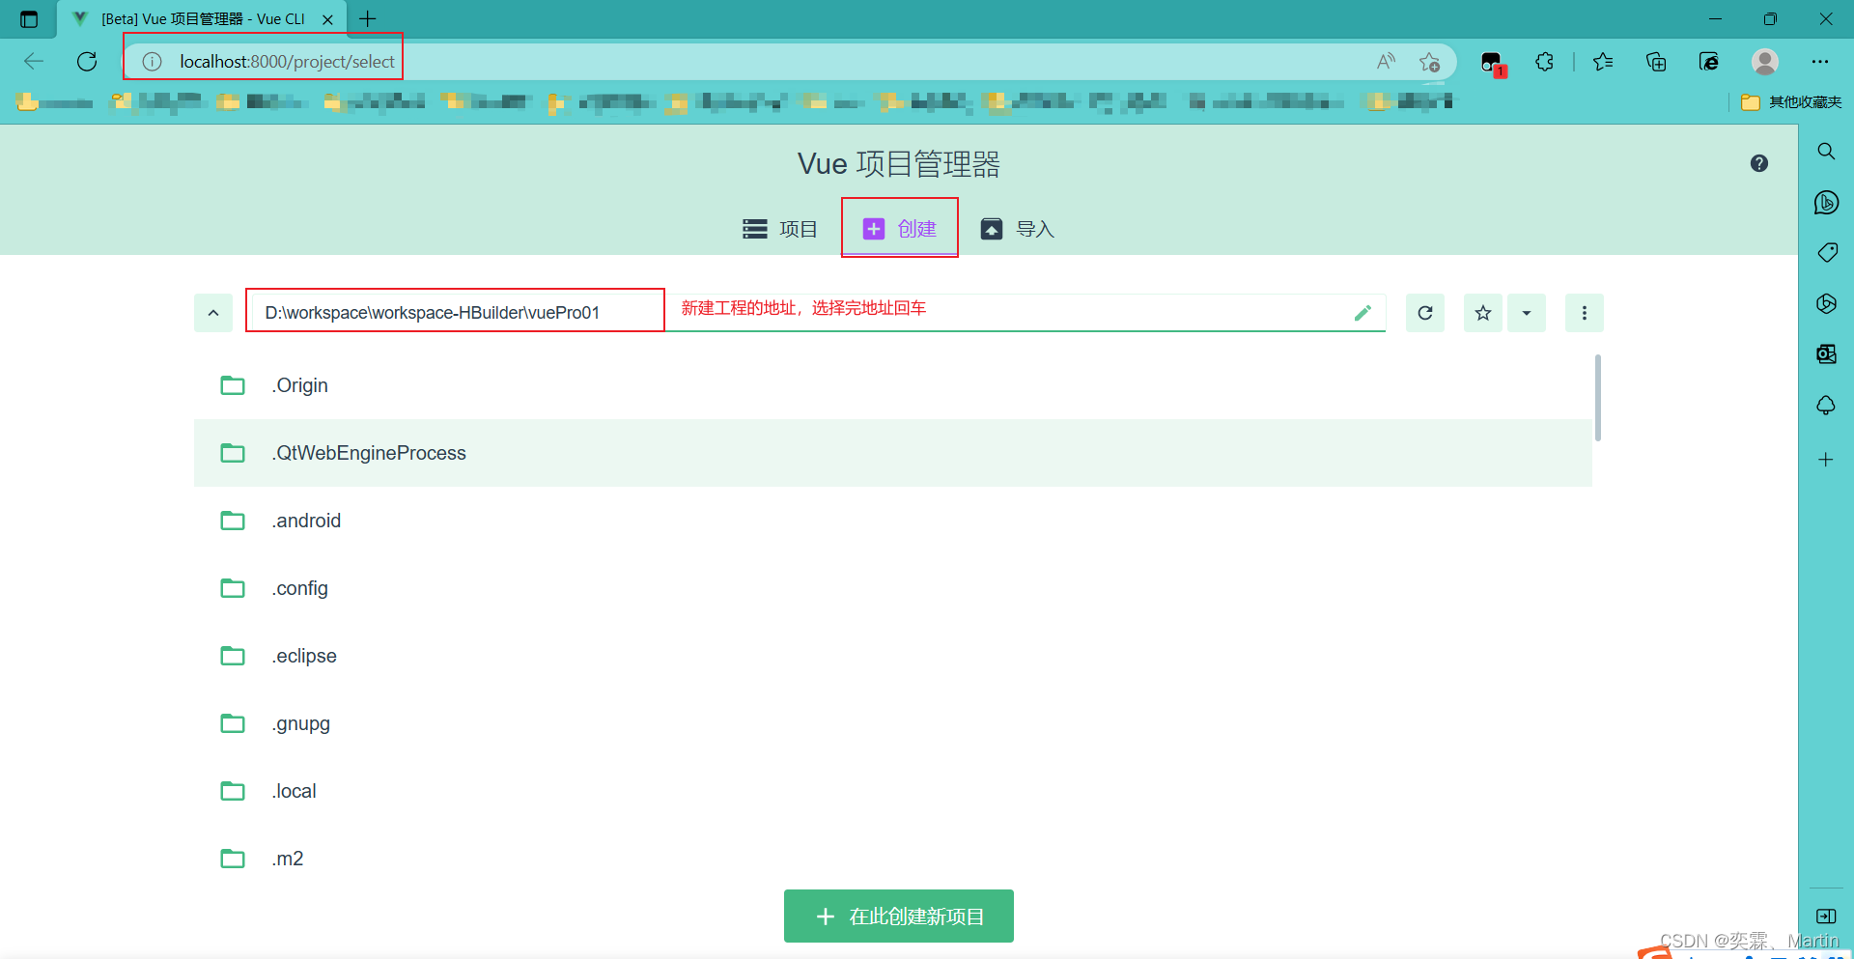Click the edit path pencil icon
The height and width of the screenshot is (959, 1854).
[1362, 313]
